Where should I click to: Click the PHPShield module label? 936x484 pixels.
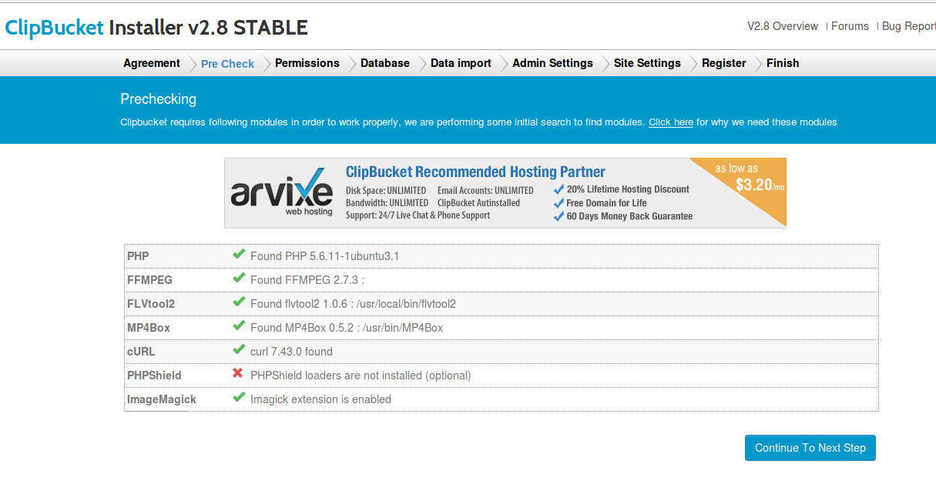click(154, 376)
